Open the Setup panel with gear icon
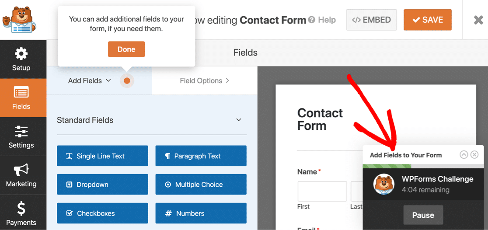Screen dimensions: 488x230 21,59
